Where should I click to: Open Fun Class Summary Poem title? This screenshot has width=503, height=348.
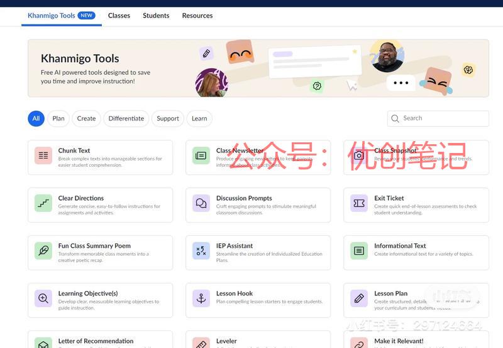point(94,246)
